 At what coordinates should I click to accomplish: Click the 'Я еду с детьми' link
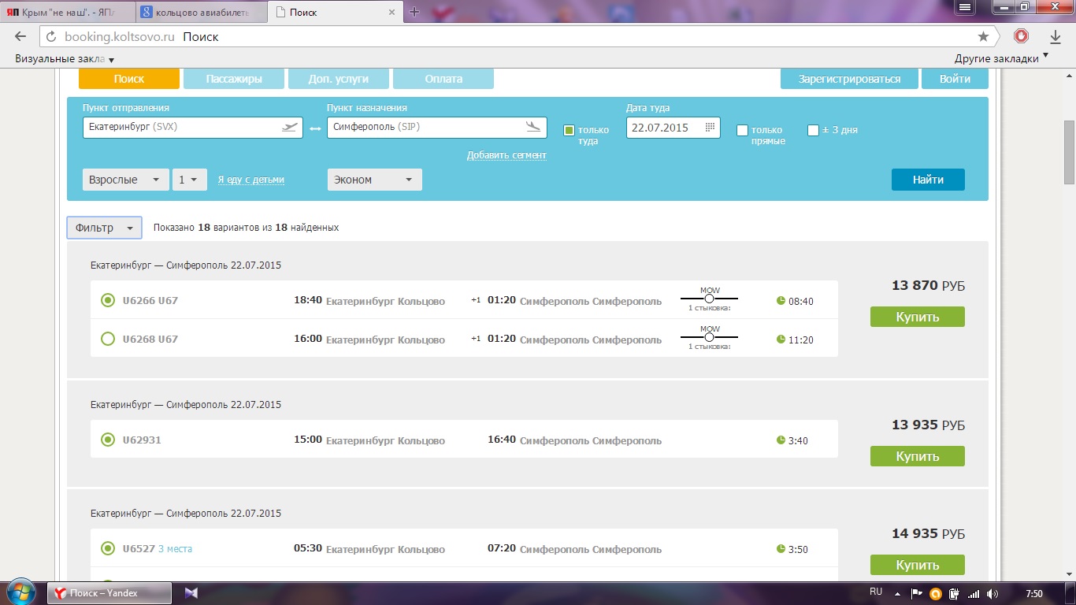point(250,180)
